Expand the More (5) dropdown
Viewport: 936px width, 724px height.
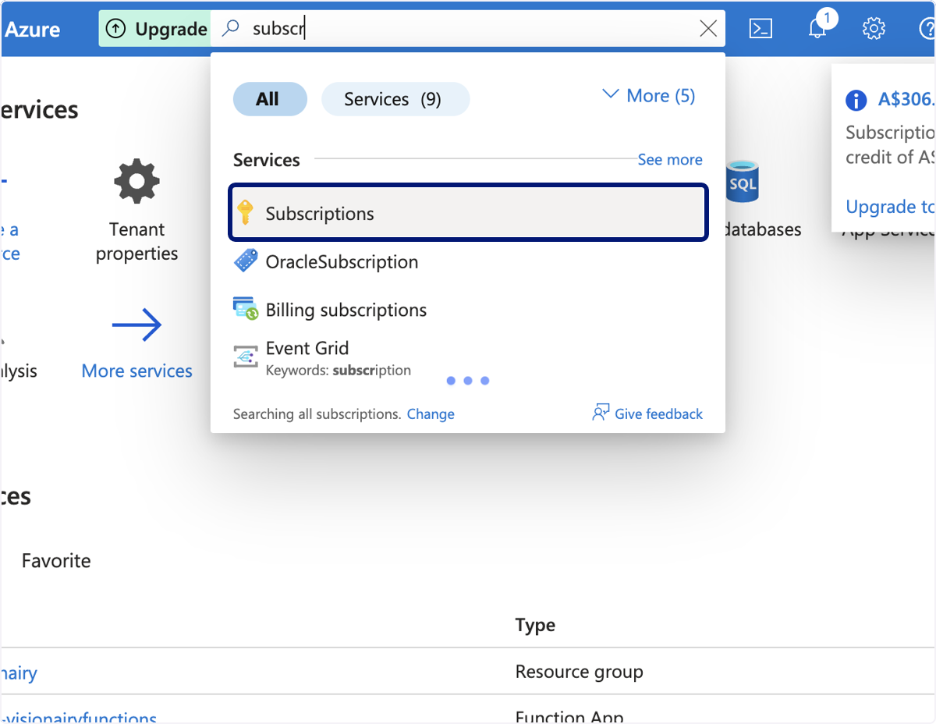coord(649,96)
